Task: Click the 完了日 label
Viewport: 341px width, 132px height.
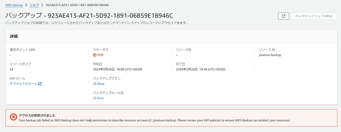Action: coord(180,64)
